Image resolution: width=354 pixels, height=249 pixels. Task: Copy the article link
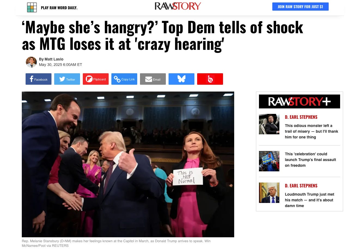click(124, 79)
